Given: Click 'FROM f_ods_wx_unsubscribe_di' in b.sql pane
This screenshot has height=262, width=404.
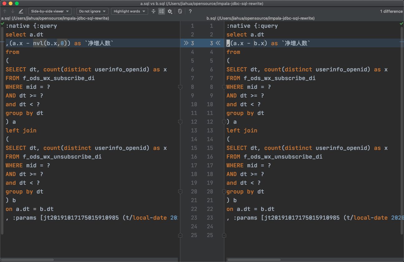Looking at the screenshot, I should [275, 157].
